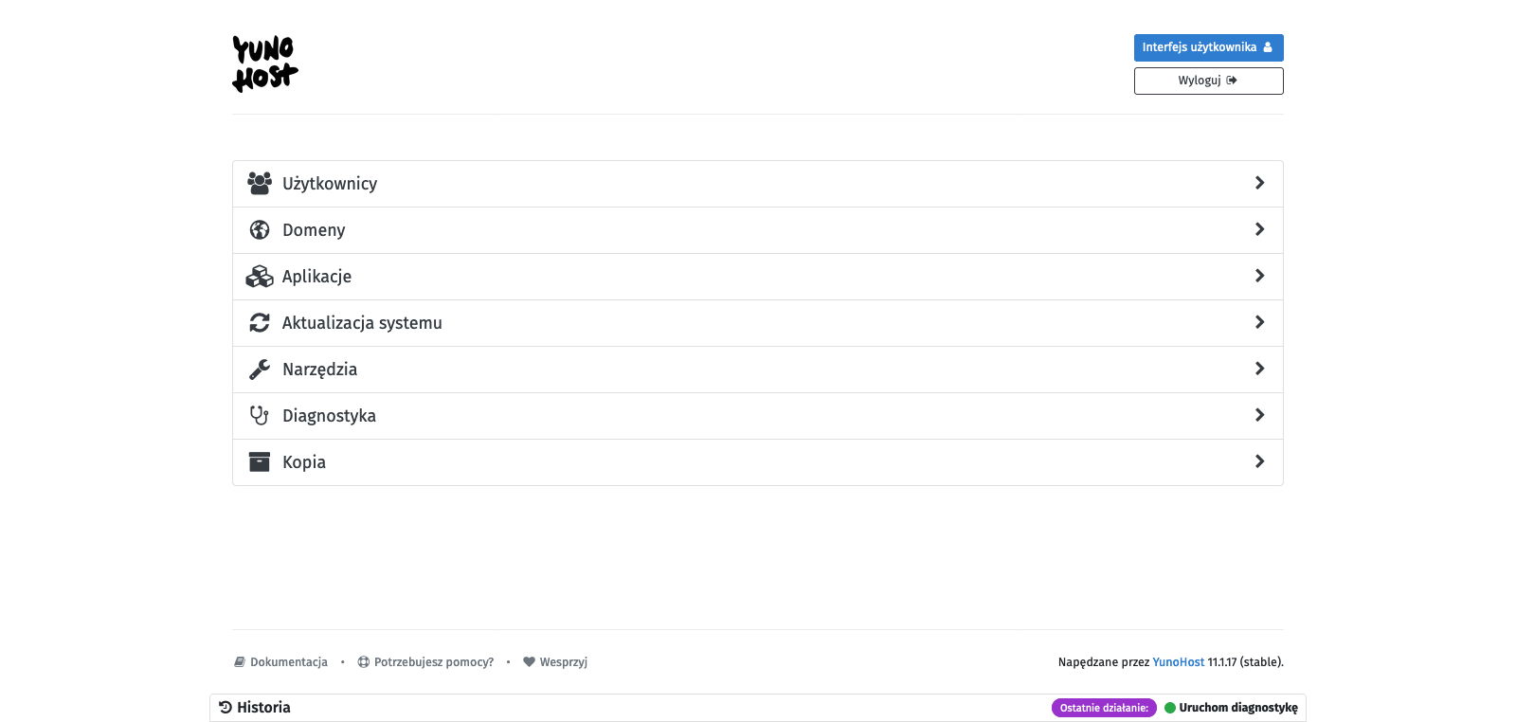Image resolution: width=1516 pixels, height=722 pixels.
Task: Click the users group icon beside Użytkownicy
Action: (260, 184)
